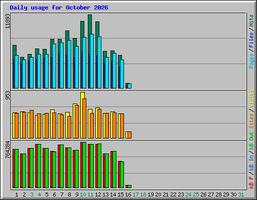Click day 7 on the x-axis
Image resolution: width=257 pixels, height=200 pixels.
pyautogui.click(x=62, y=194)
